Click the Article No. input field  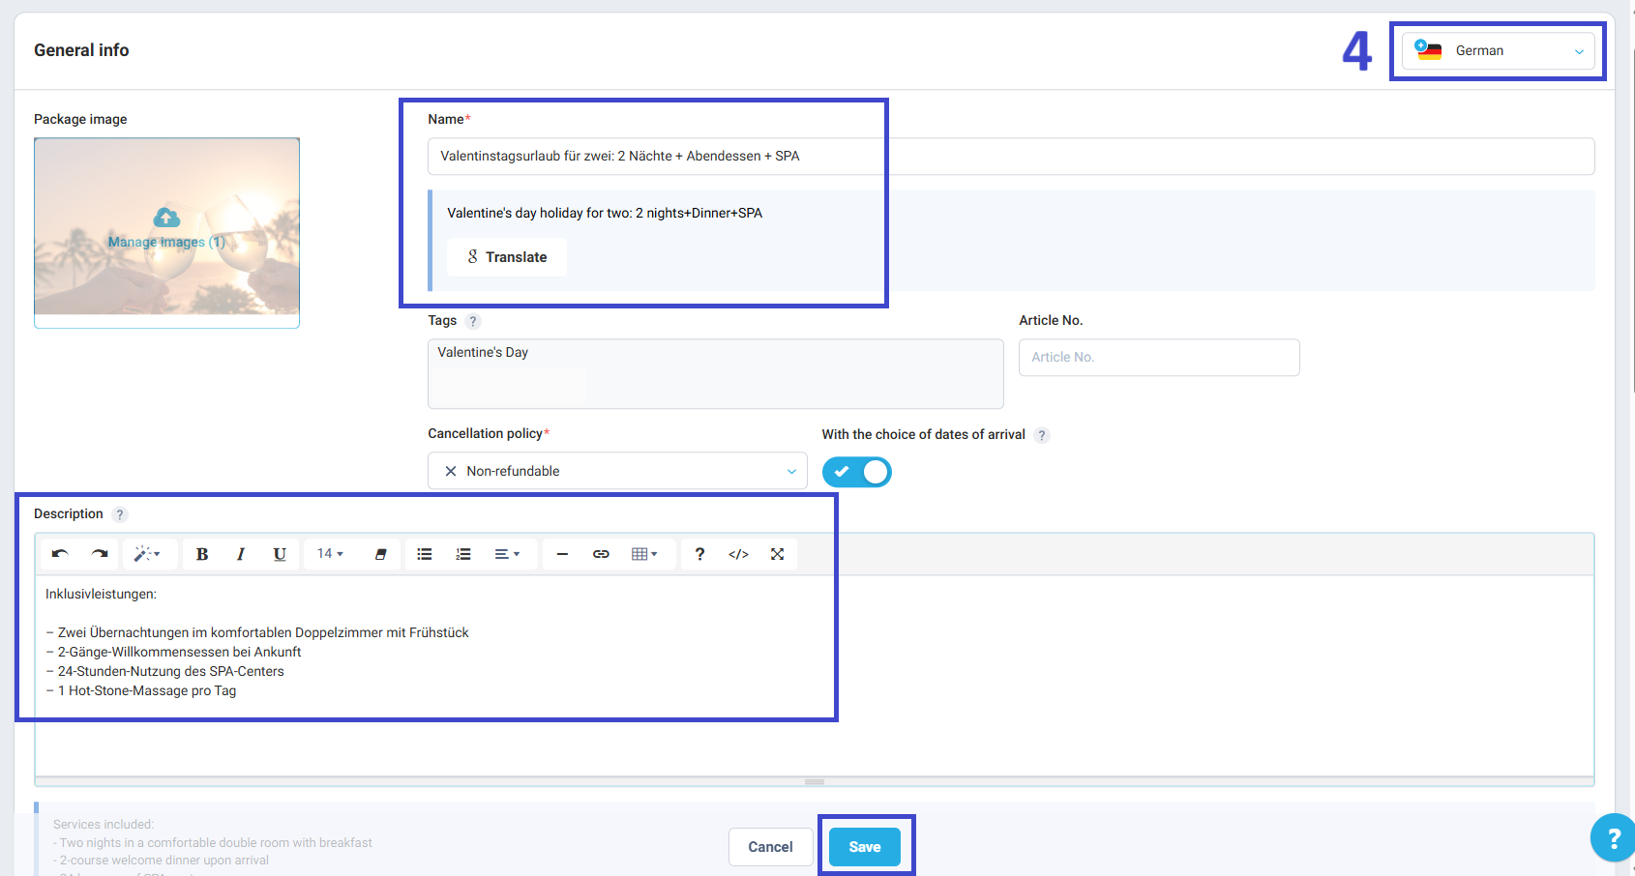[1159, 358]
